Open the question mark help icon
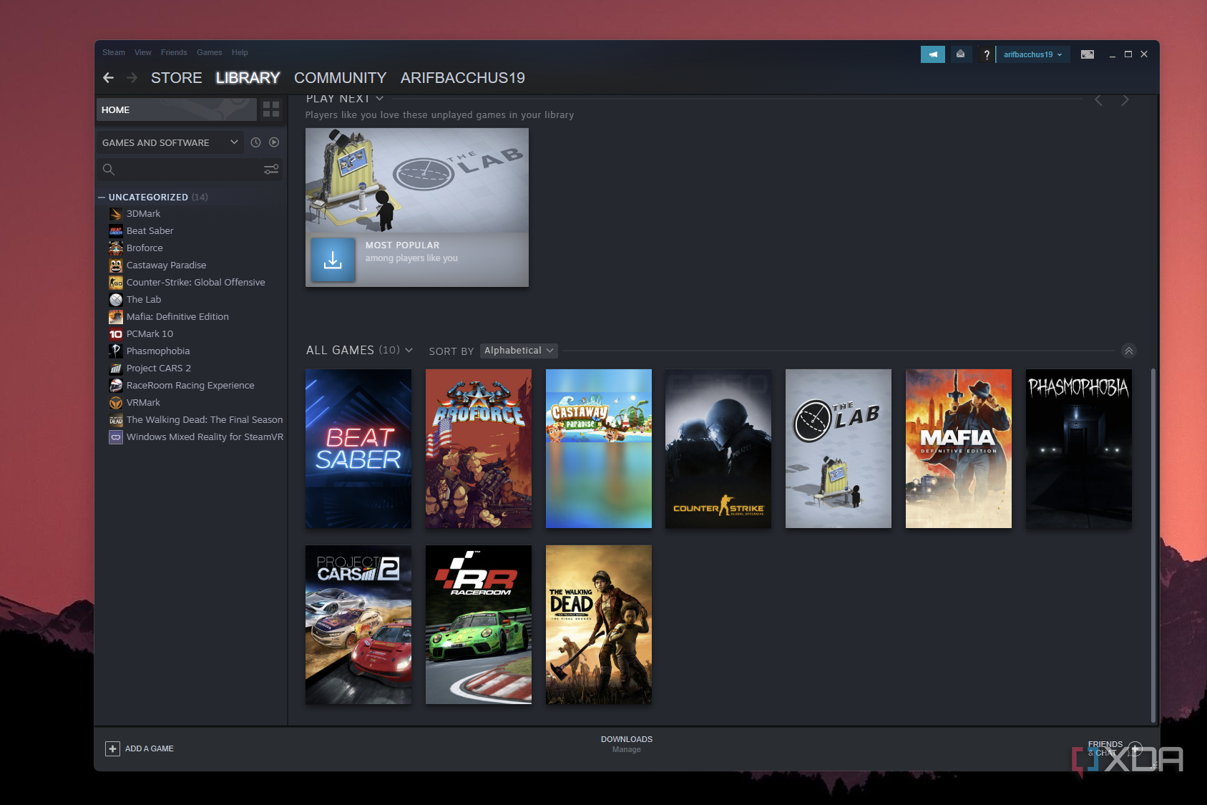Viewport: 1207px width, 805px height. click(987, 54)
